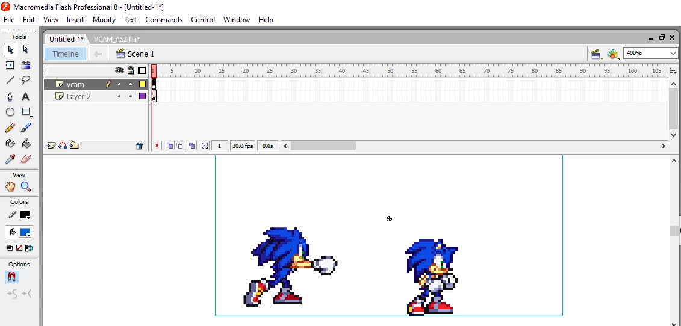Toggle the Onion Skin Outlines button
This screenshot has height=326, width=681.
[x=179, y=146]
